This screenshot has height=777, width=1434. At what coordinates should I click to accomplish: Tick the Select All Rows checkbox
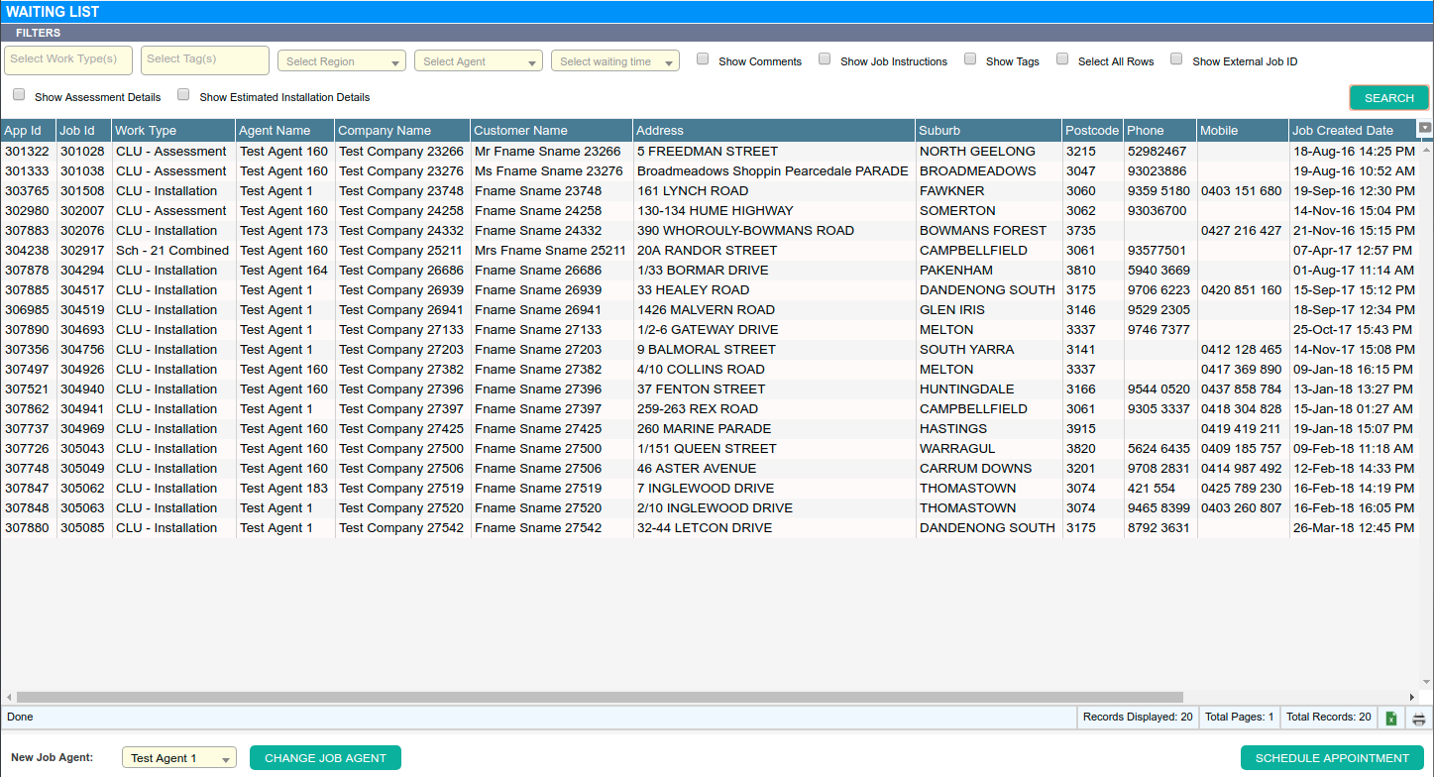(x=1062, y=59)
